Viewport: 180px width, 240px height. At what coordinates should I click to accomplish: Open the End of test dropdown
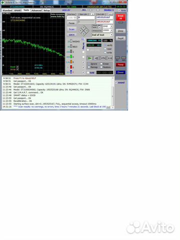click(x=102, y=35)
